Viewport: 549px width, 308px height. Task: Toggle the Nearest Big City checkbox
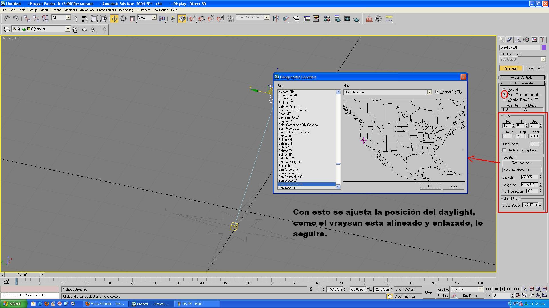point(437,92)
